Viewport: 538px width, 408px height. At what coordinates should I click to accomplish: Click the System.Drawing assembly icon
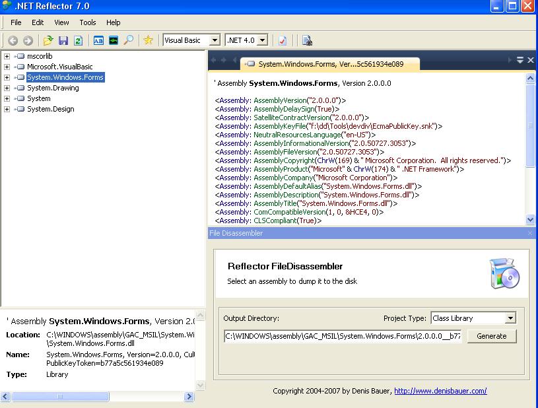(x=20, y=88)
